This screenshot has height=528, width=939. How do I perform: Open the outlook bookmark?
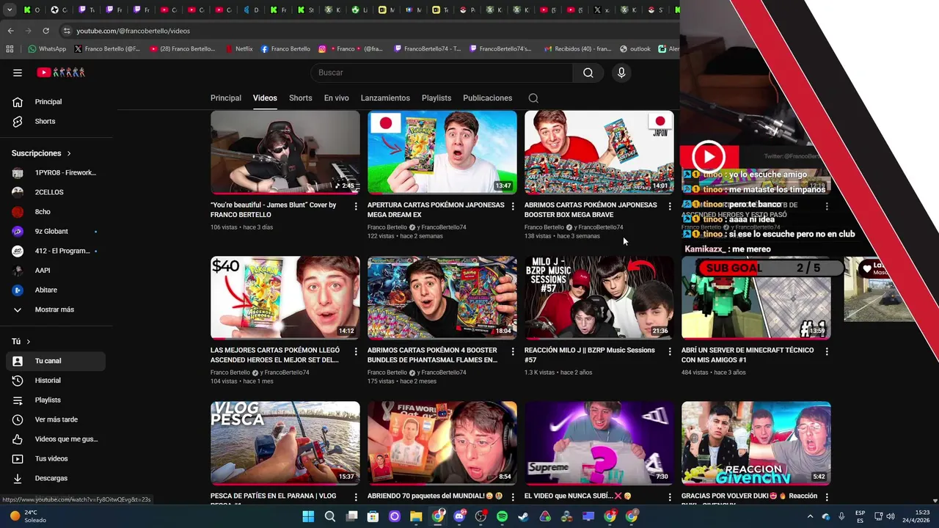coord(635,49)
